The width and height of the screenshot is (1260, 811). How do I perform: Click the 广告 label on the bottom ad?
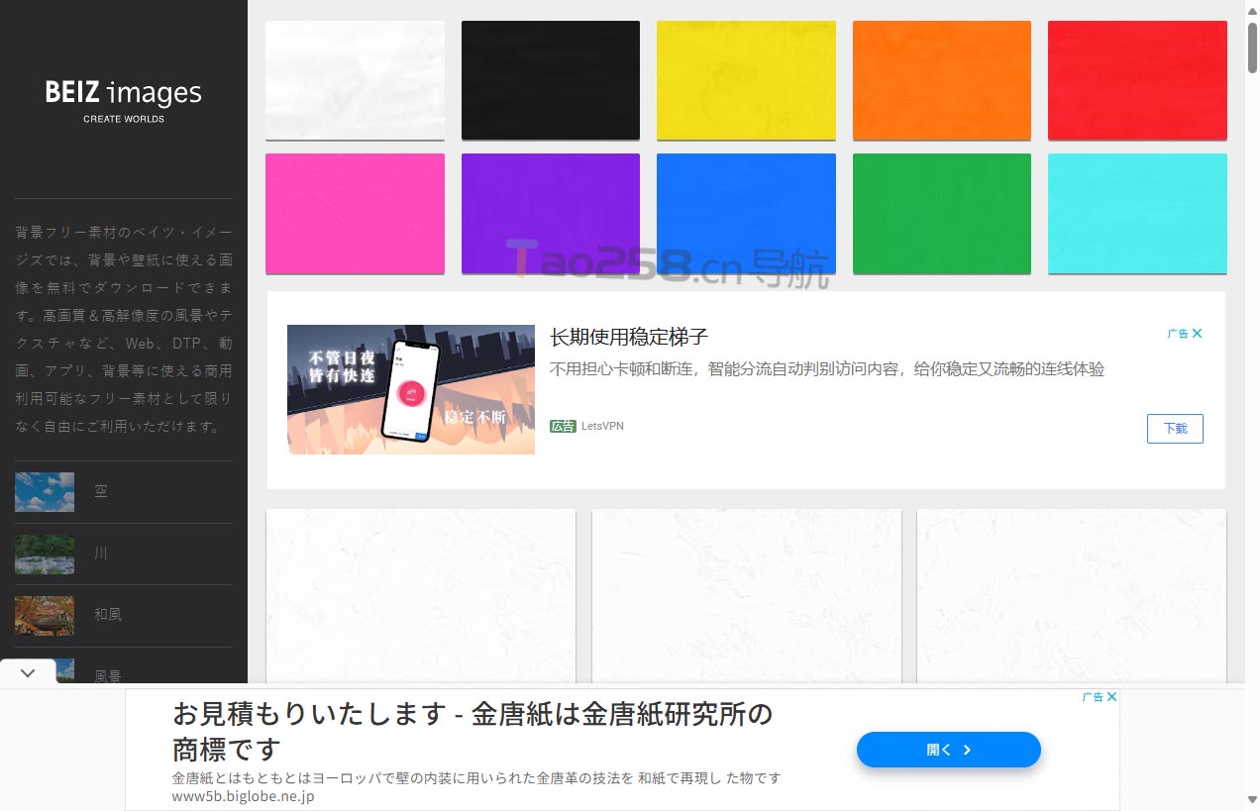tap(1093, 697)
